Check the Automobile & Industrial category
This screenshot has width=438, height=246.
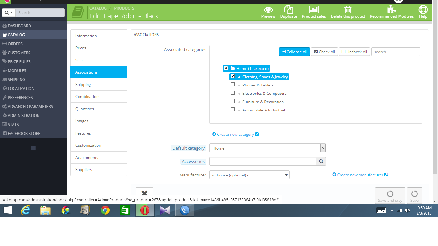pyautogui.click(x=233, y=110)
